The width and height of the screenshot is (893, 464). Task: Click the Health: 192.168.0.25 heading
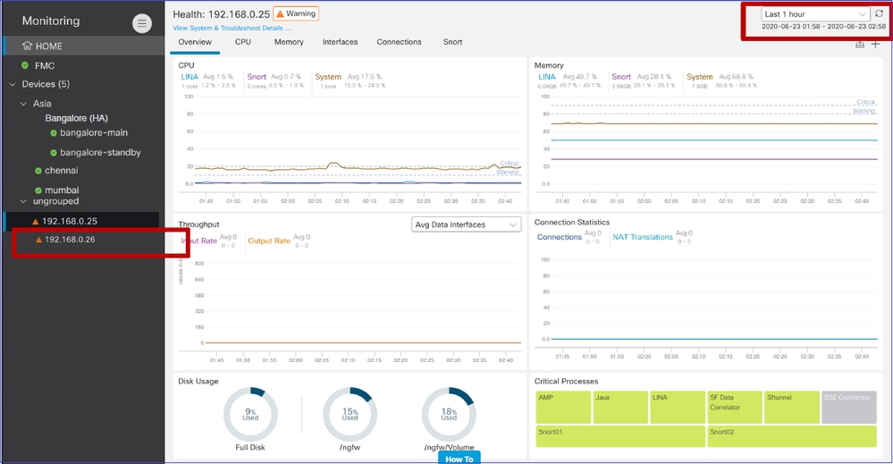(x=221, y=14)
